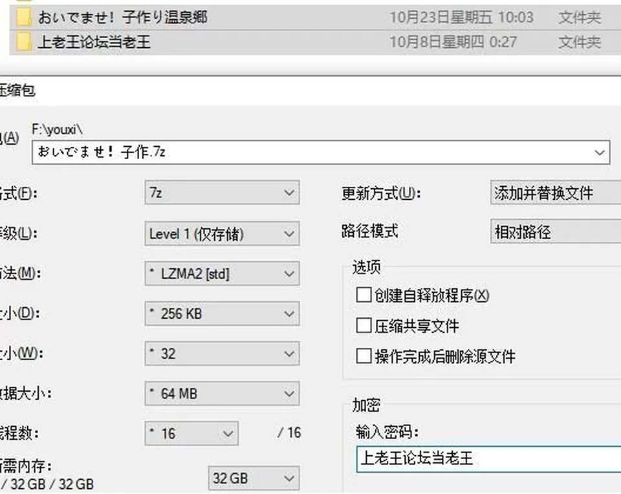Viewport: 621px width, 494px height.
Task: Check 操作完成后删除源文件 option
Action: pos(364,356)
